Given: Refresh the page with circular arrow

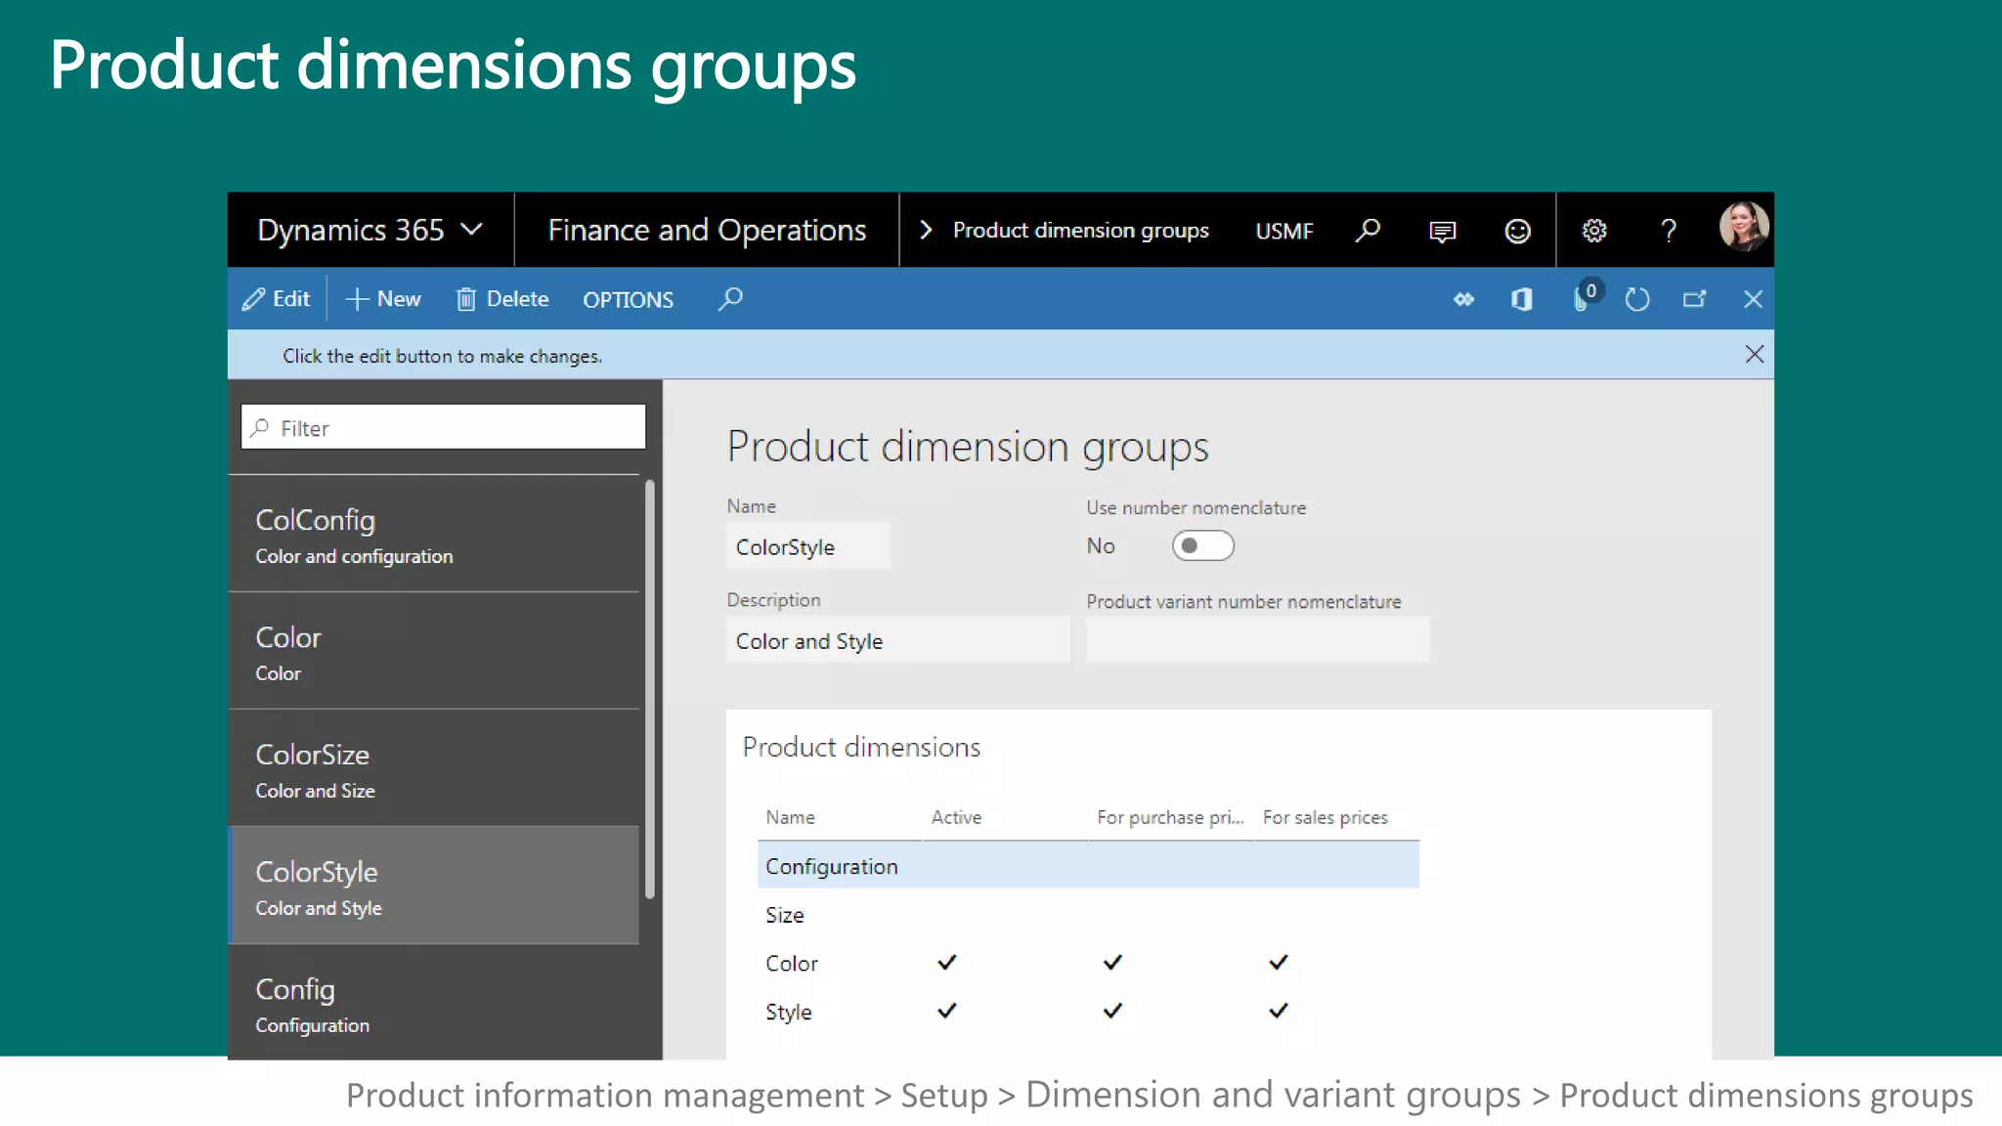Looking at the screenshot, I should pyautogui.click(x=1637, y=299).
